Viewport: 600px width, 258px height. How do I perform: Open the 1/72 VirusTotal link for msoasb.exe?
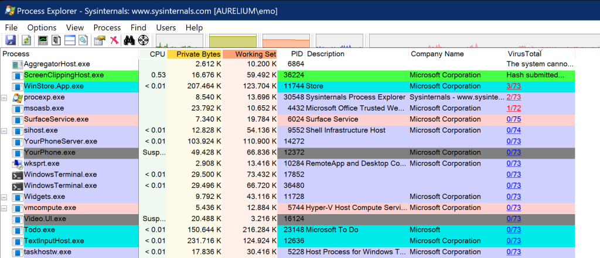[513, 108]
